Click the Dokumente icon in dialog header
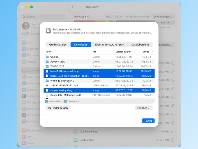Image resolution: width=198 pixels, height=149 pixels. 48,31
